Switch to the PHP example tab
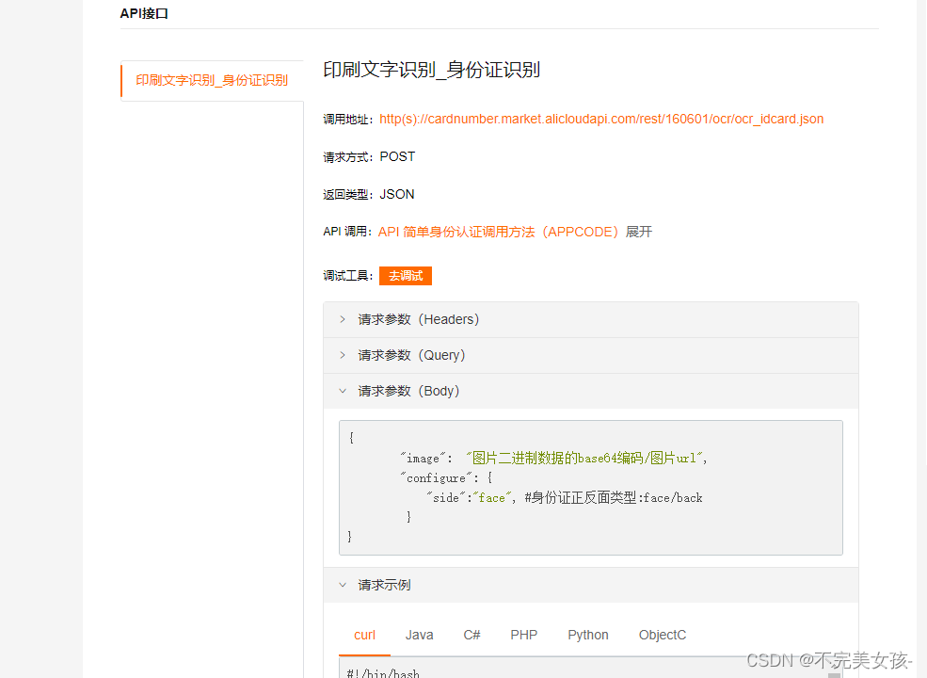This screenshot has width=927, height=678. (x=524, y=635)
